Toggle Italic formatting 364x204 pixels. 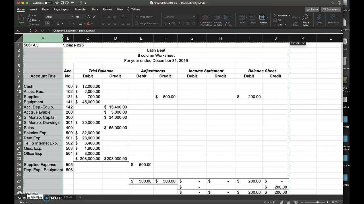point(53,23)
